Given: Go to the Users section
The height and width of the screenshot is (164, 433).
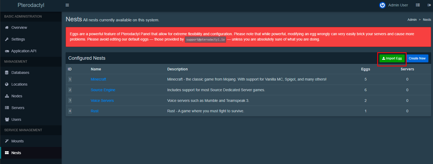Looking at the screenshot, I should [x=16, y=119].
